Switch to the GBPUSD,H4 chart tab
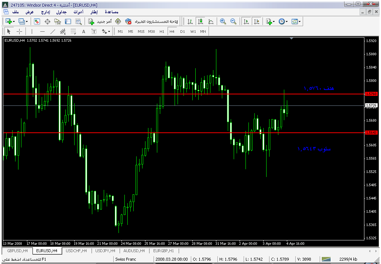 (17, 251)
